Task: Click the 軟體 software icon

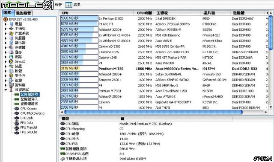Action: coord(12,71)
